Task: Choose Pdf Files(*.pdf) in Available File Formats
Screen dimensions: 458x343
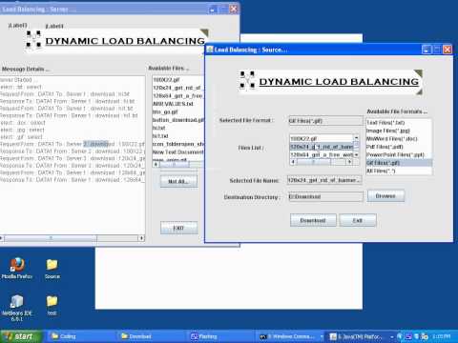Action: (399, 147)
